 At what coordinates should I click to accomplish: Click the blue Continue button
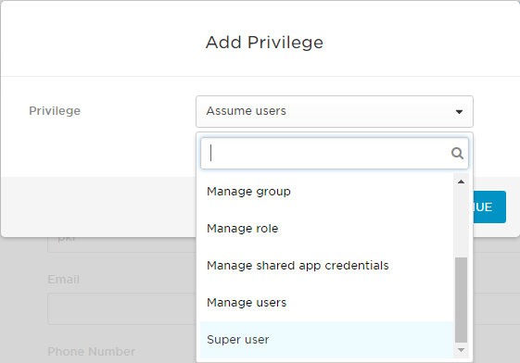(x=489, y=207)
